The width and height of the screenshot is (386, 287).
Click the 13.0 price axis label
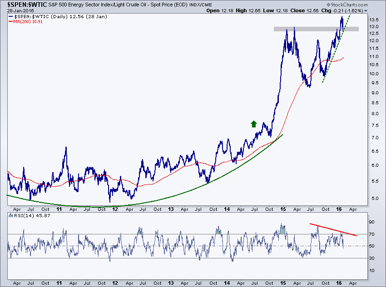(x=374, y=27)
